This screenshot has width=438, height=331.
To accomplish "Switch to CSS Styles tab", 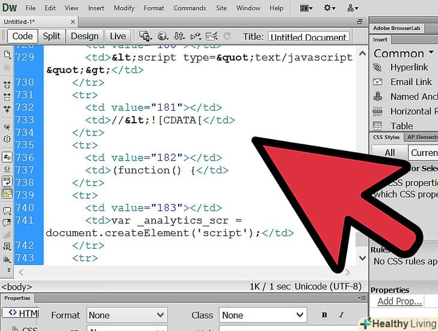I will [386, 137].
